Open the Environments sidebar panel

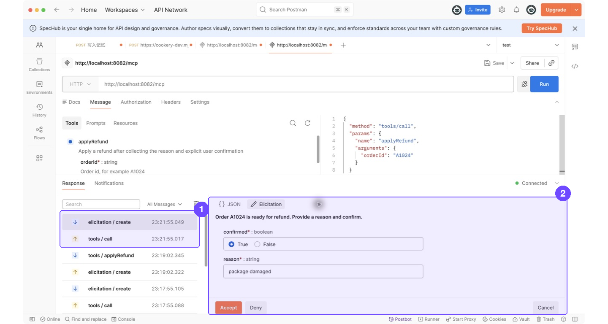[39, 87]
